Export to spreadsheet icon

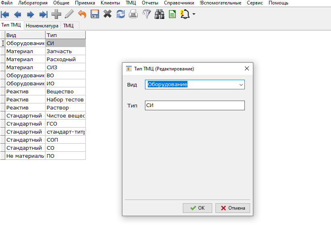pos(172,14)
